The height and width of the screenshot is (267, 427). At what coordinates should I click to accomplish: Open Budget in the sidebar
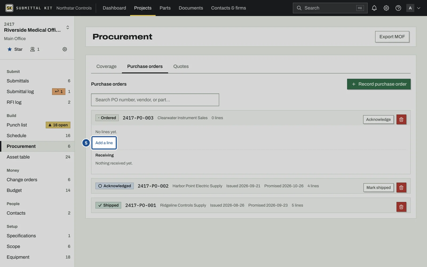37,190
